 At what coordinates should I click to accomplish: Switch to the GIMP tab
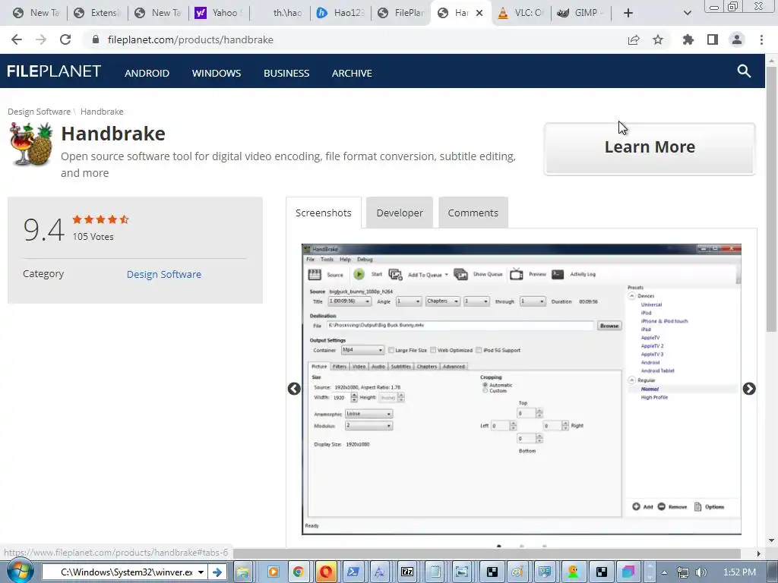[581, 13]
